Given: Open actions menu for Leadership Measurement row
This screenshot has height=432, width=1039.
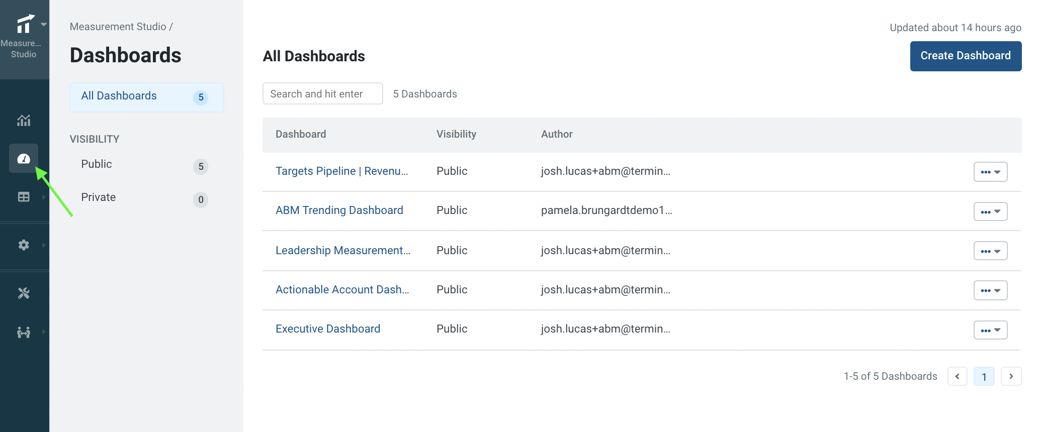Looking at the screenshot, I should point(990,251).
